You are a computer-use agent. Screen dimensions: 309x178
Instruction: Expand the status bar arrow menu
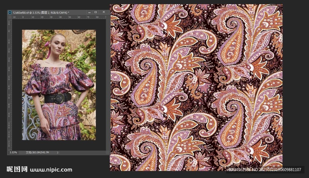[58, 152]
